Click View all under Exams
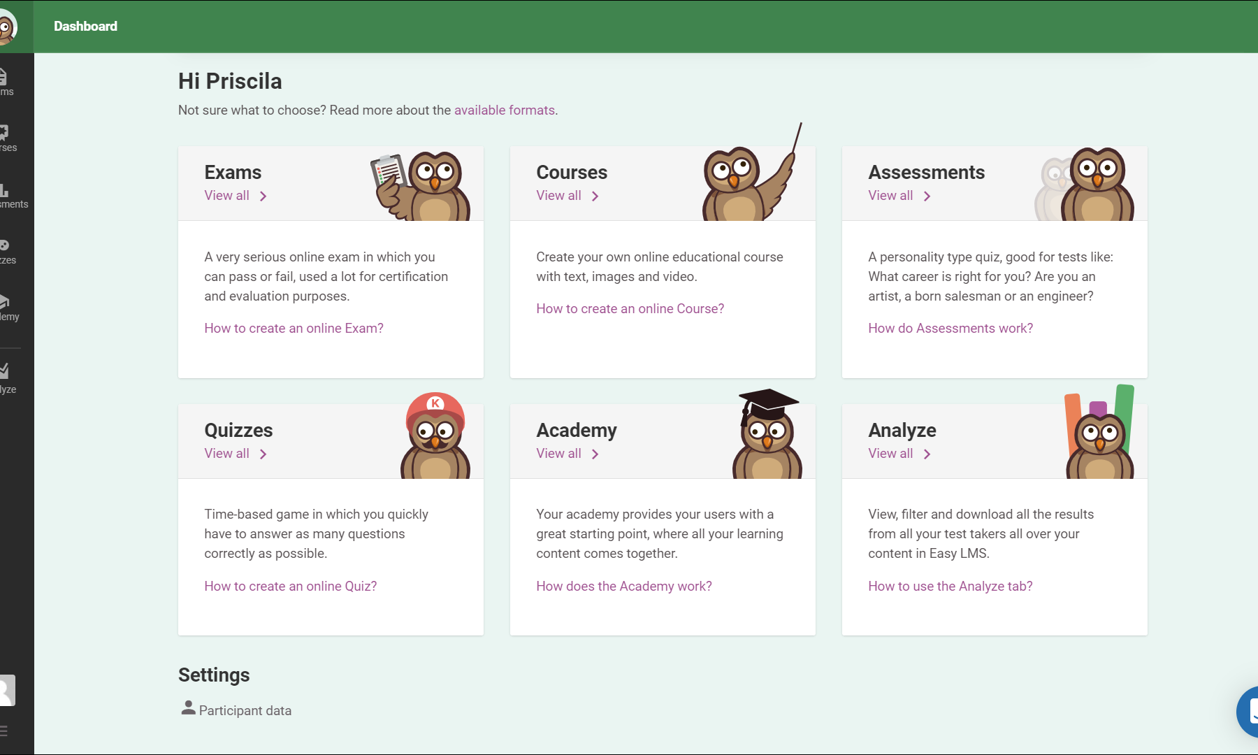The width and height of the screenshot is (1258, 755). [x=226, y=196]
